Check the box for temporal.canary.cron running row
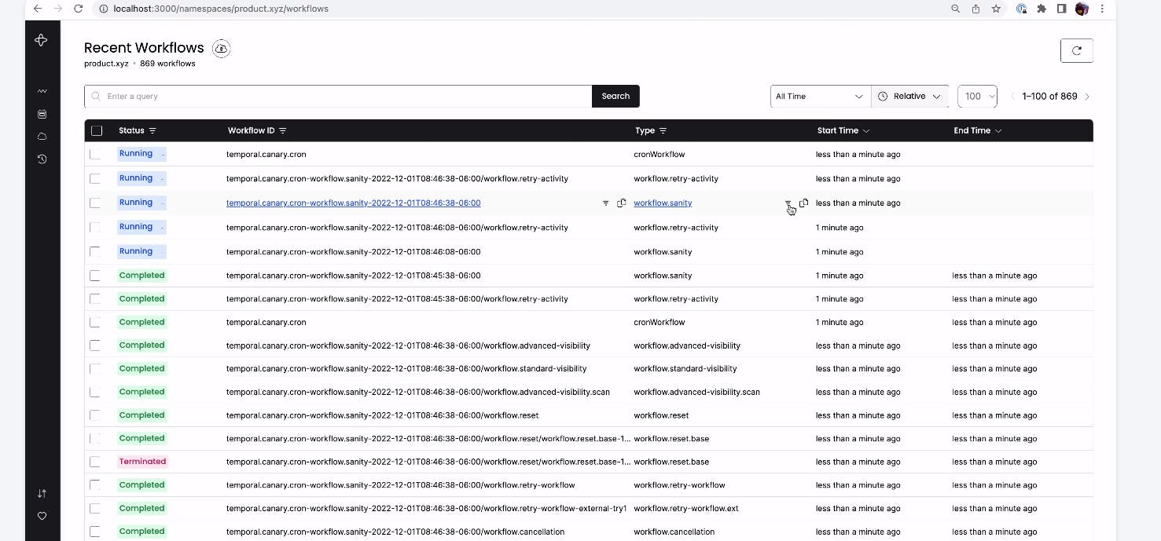The height and width of the screenshot is (541, 1161). coord(95,155)
